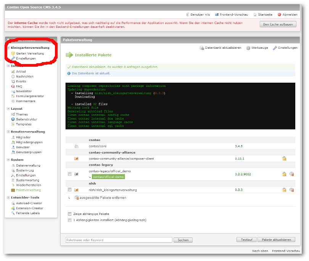This screenshot has height=261, width=309.
Task: Open Einstellungen in package manager toolbar
Action: point(285,48)
